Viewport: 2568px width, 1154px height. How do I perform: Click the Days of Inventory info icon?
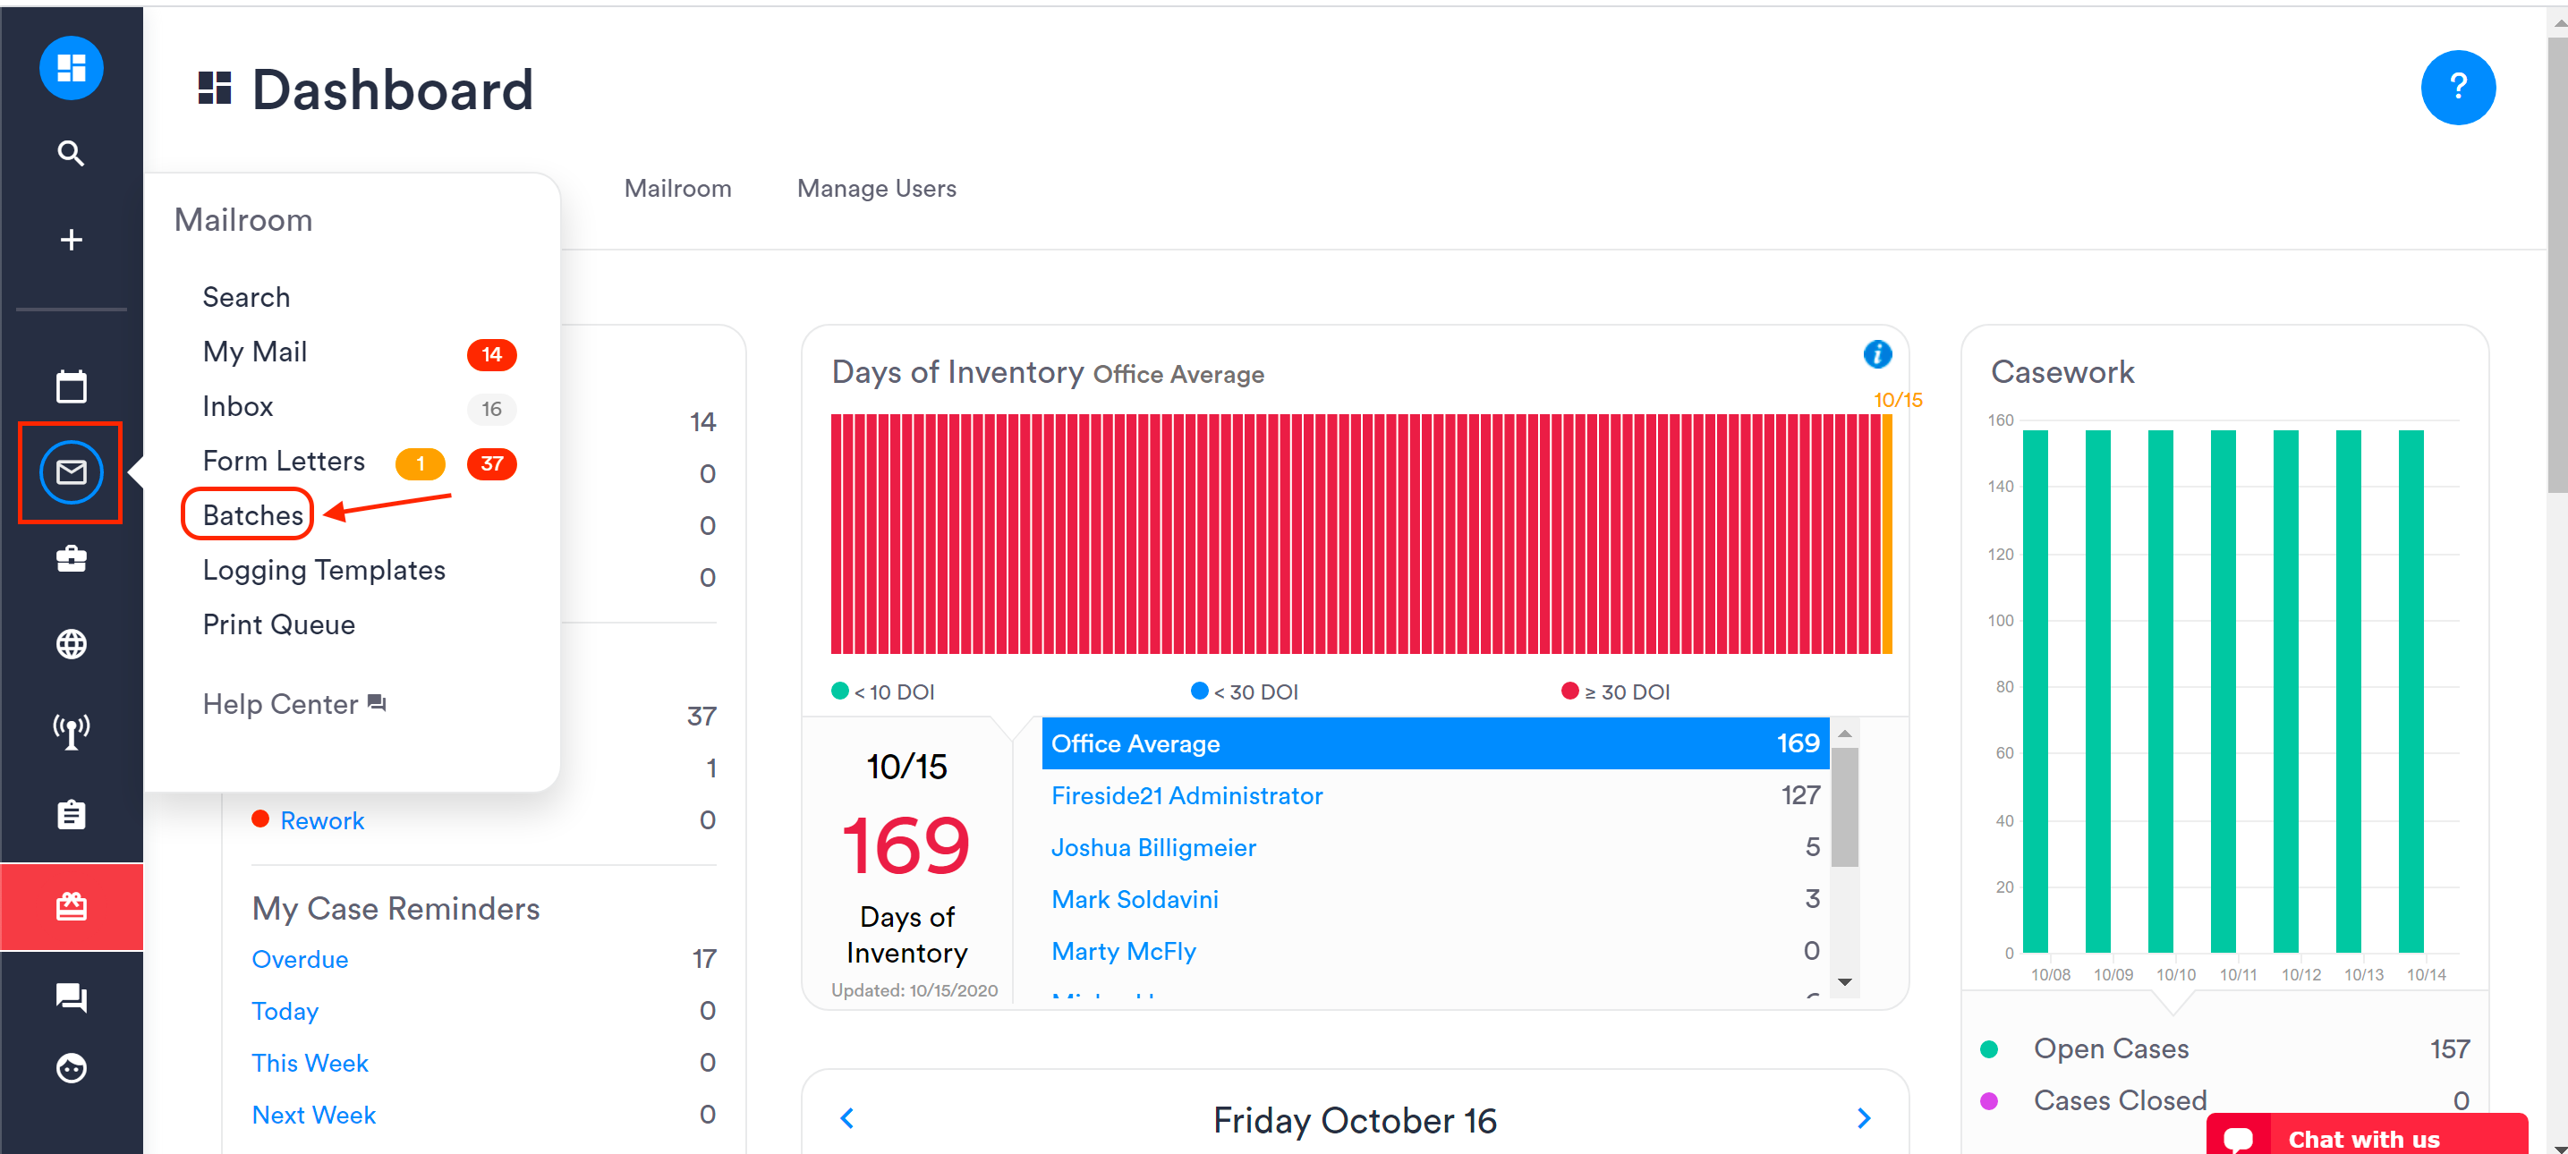click(1876, 353)
